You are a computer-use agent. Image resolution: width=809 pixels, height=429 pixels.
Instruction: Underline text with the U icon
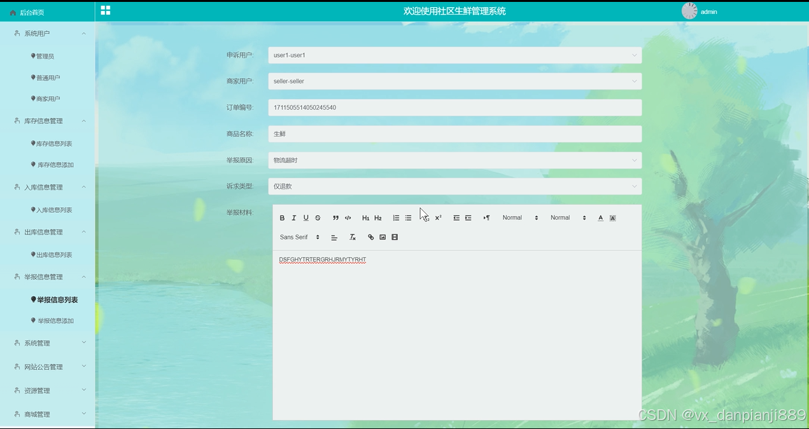(x=306, y=218)
